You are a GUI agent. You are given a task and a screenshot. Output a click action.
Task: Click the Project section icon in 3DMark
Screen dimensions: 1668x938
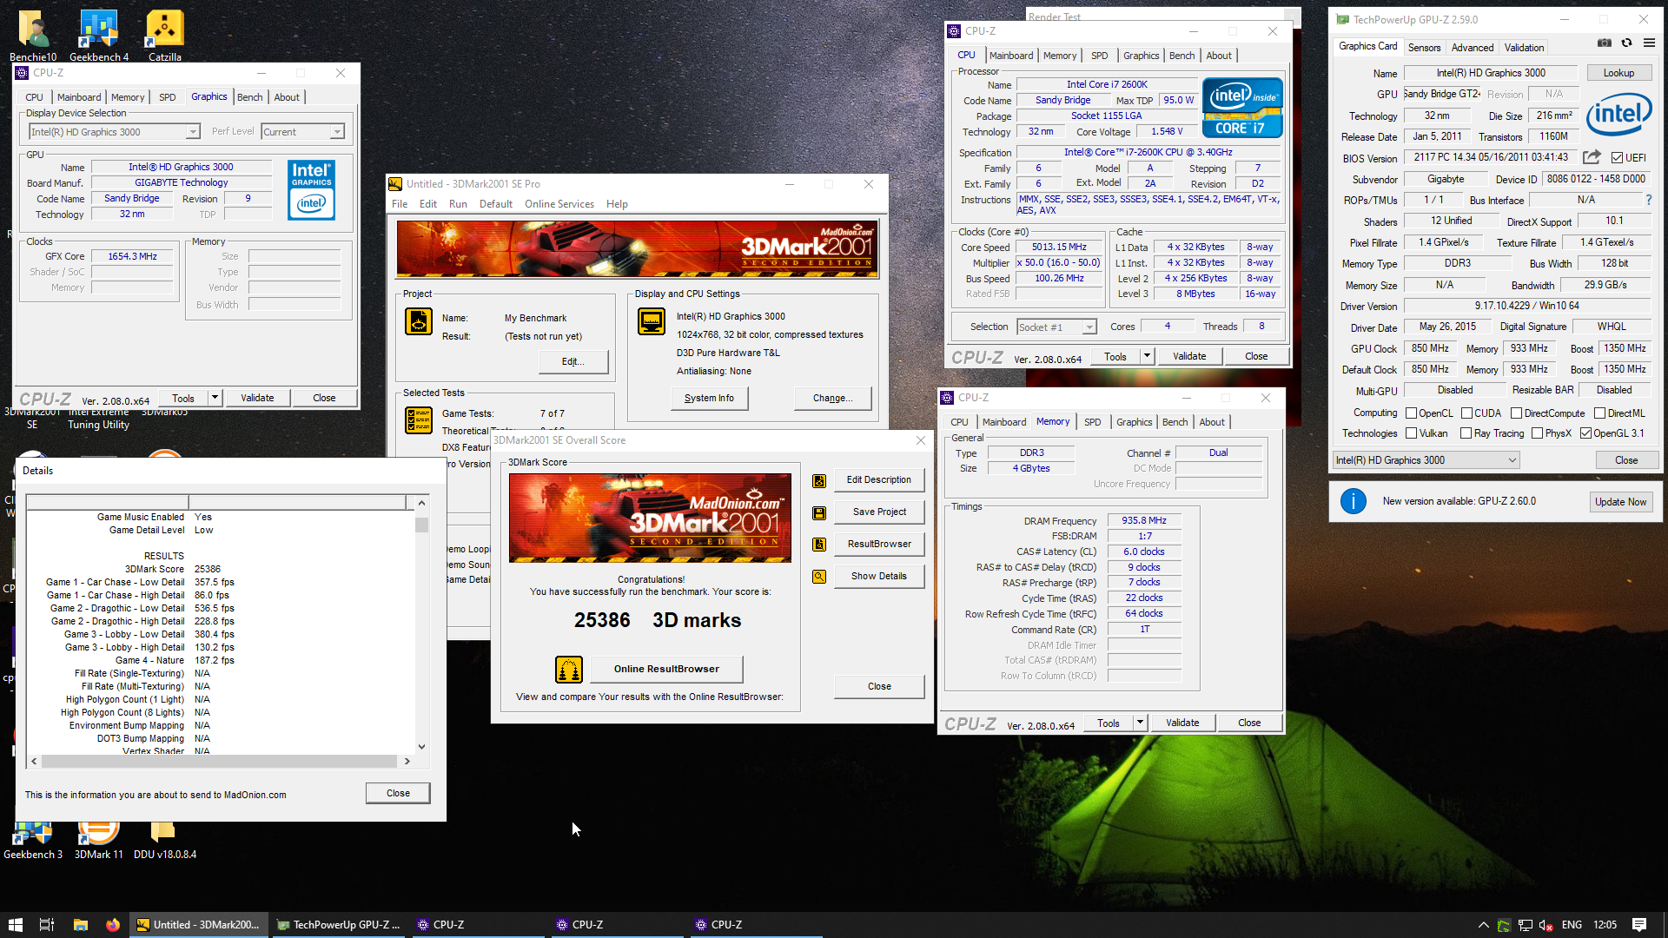pos(419,321)
